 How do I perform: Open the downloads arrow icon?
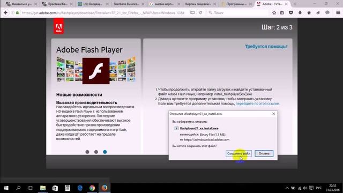(300, 13)
